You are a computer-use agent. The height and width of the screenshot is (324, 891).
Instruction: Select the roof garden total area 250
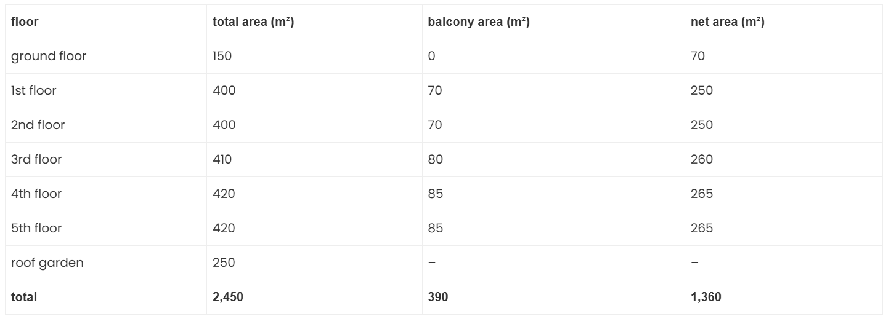point(224,263)
